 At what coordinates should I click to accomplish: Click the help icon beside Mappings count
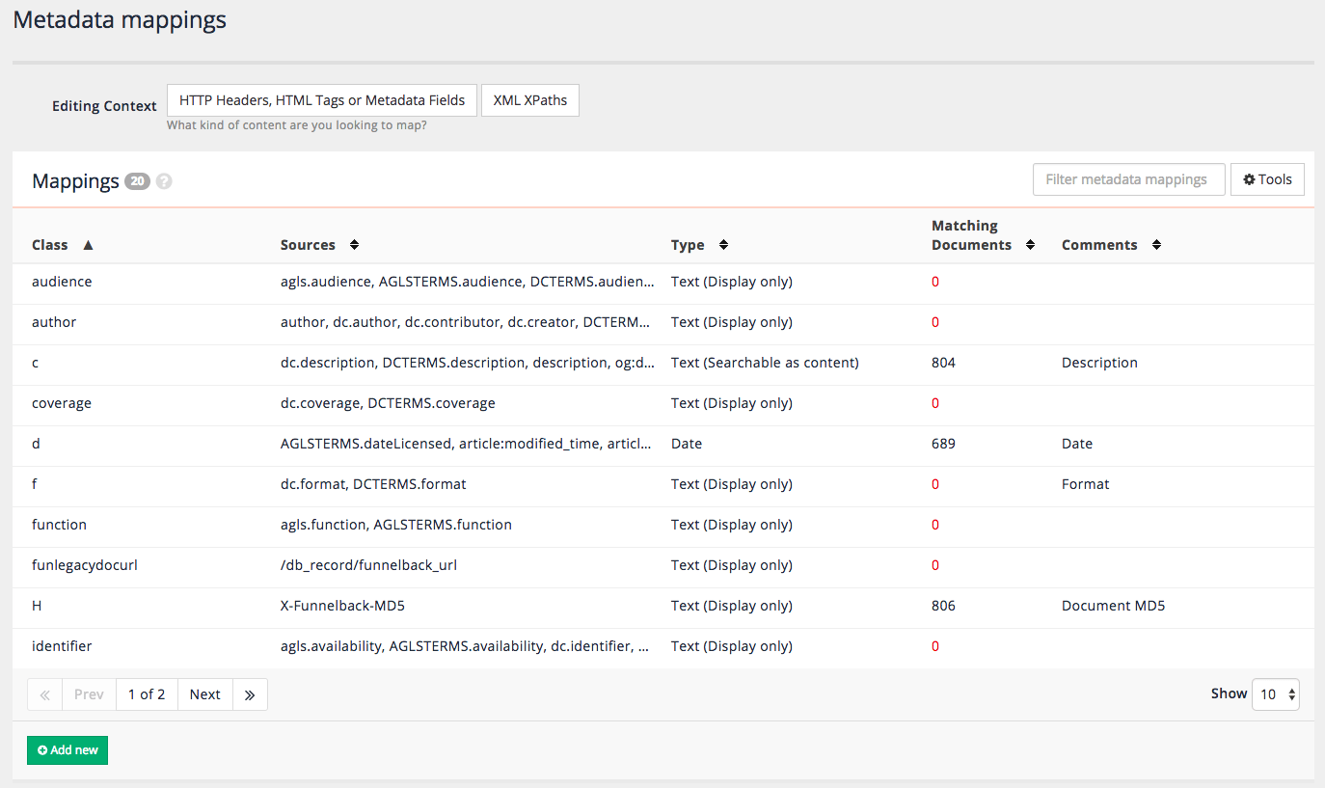coord(163,180)
